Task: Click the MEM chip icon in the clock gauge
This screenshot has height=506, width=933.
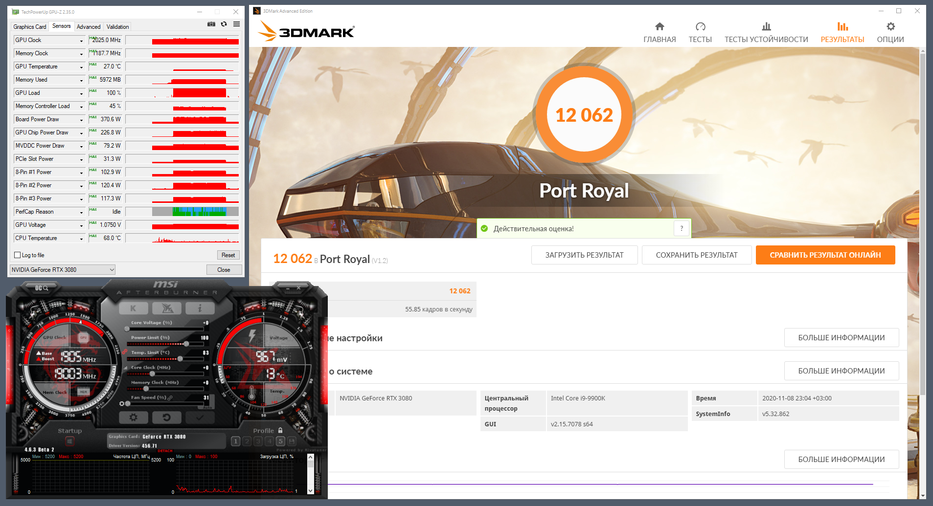Action: point(84,392)
